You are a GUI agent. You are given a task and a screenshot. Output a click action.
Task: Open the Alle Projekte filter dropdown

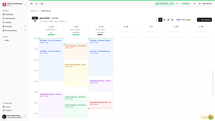tap(185, 20)
